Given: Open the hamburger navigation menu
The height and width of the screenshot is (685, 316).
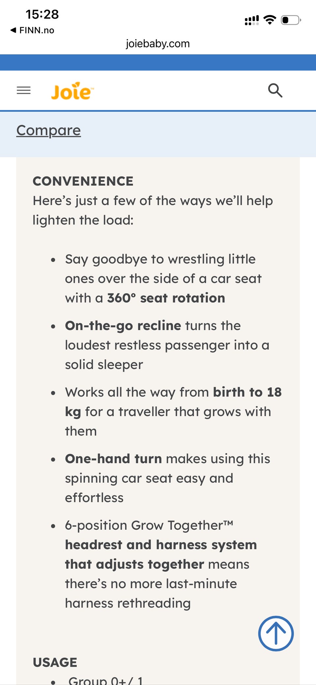Looking at the screenshot, I should pos(24,90).
